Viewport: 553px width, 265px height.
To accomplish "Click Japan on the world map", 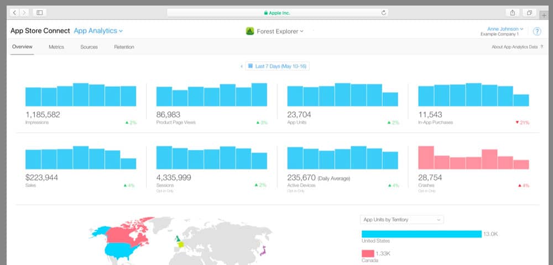I will click(263, 250).
